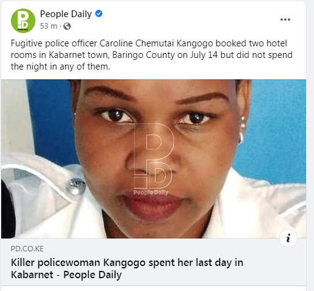Click the article photo thumbnail
The height and width of the screenshot is (291, 314).
pos(154,159)
